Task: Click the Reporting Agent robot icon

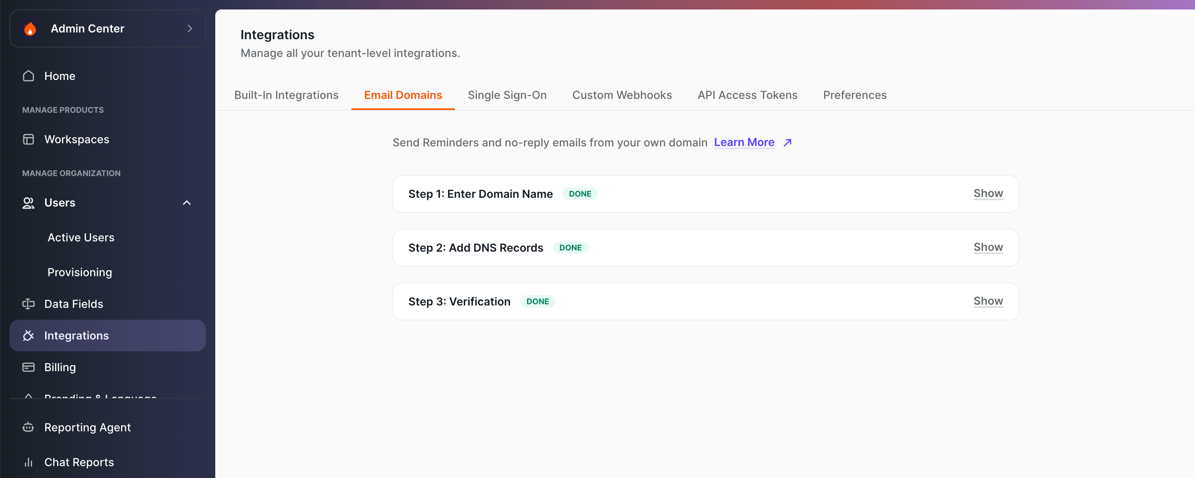Action: pyautogui.click(x=28, y=427)
